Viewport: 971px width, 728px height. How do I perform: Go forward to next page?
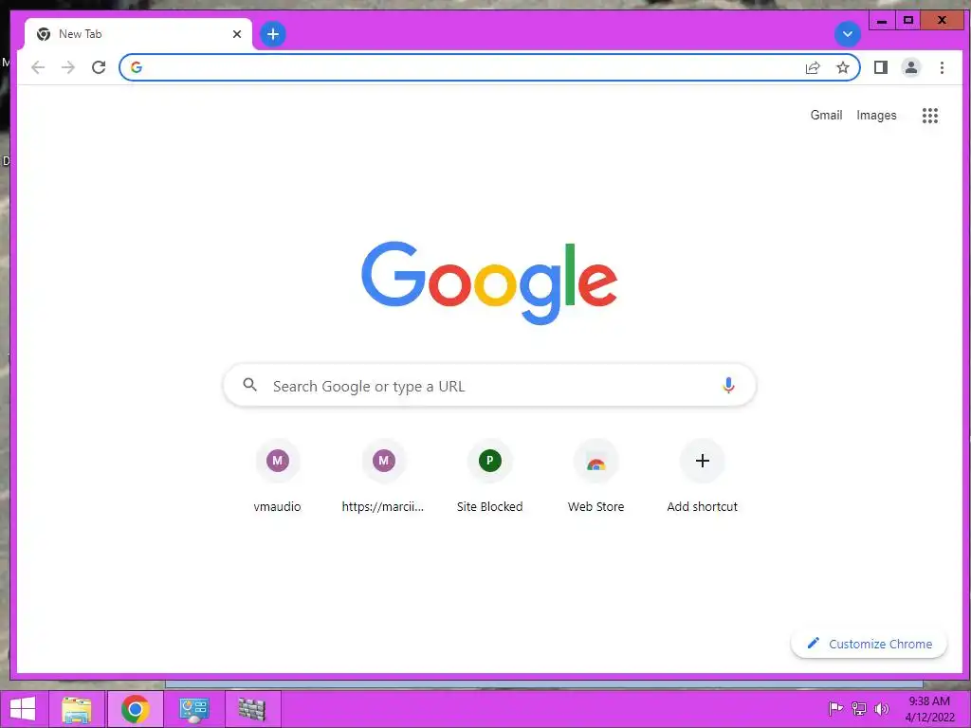click(x=68, y=67)
